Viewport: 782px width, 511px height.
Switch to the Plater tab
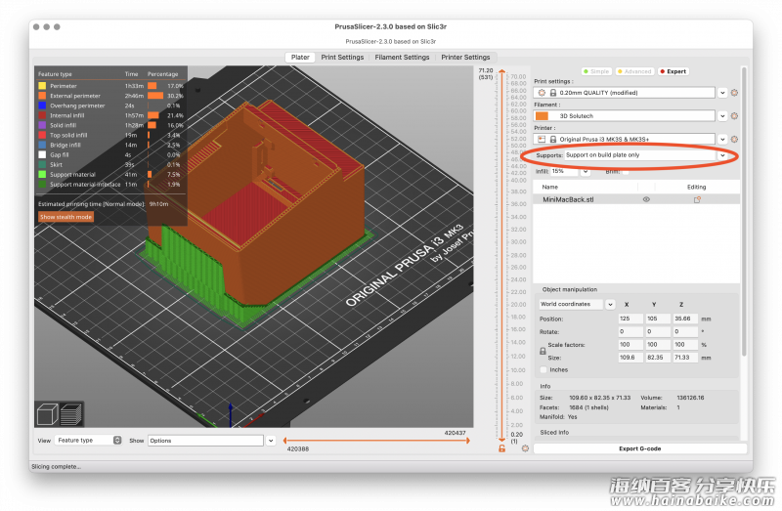tap(300, 58)
